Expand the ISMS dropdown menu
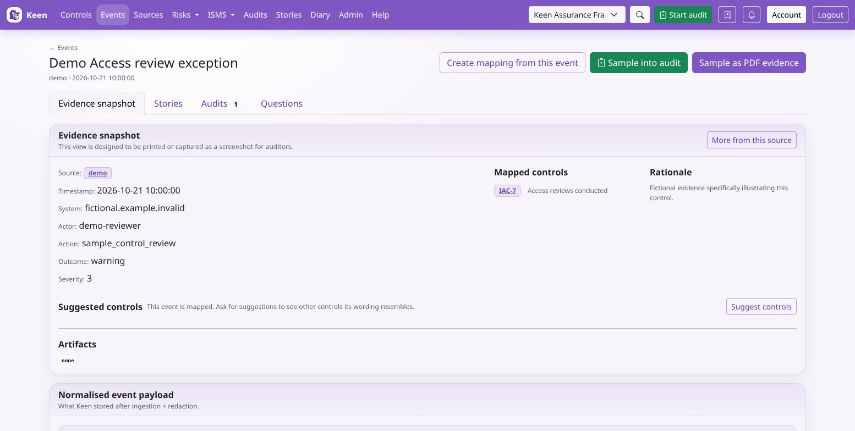Screen dimensions: 855x431 pos(221,15)
